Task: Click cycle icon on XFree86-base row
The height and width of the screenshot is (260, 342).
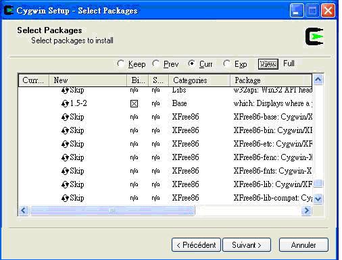Action: [x=65, y=118]
